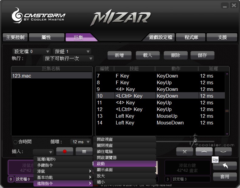
Task: Switch to the 主要控制 tab
Action: [x=15, y=37]
